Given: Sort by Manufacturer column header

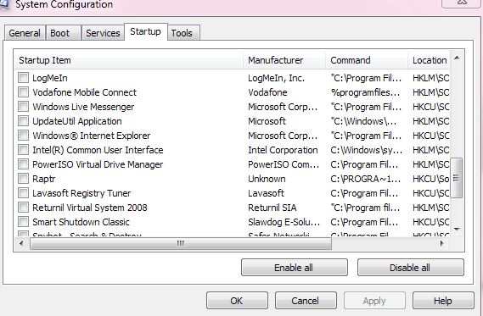Looking at the screenshot, I should point(284,60).
